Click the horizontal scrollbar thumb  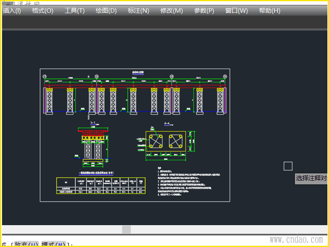coord(126,229)
